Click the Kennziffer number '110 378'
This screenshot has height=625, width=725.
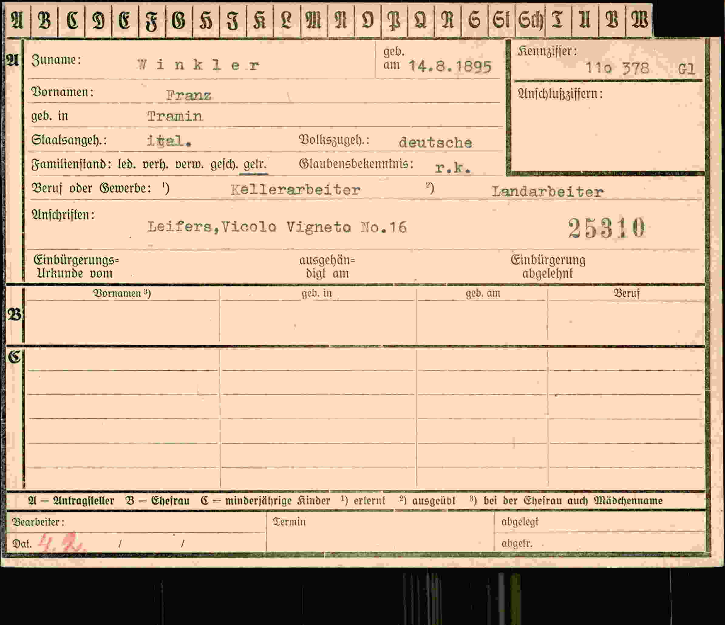[x=617, y=68]
